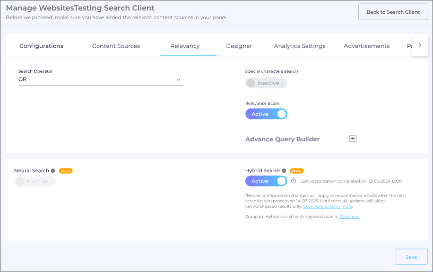This screenshot has height=272, width=433.
Task: Click the New badge next to Neural Search
Action: tap(66, 171)
